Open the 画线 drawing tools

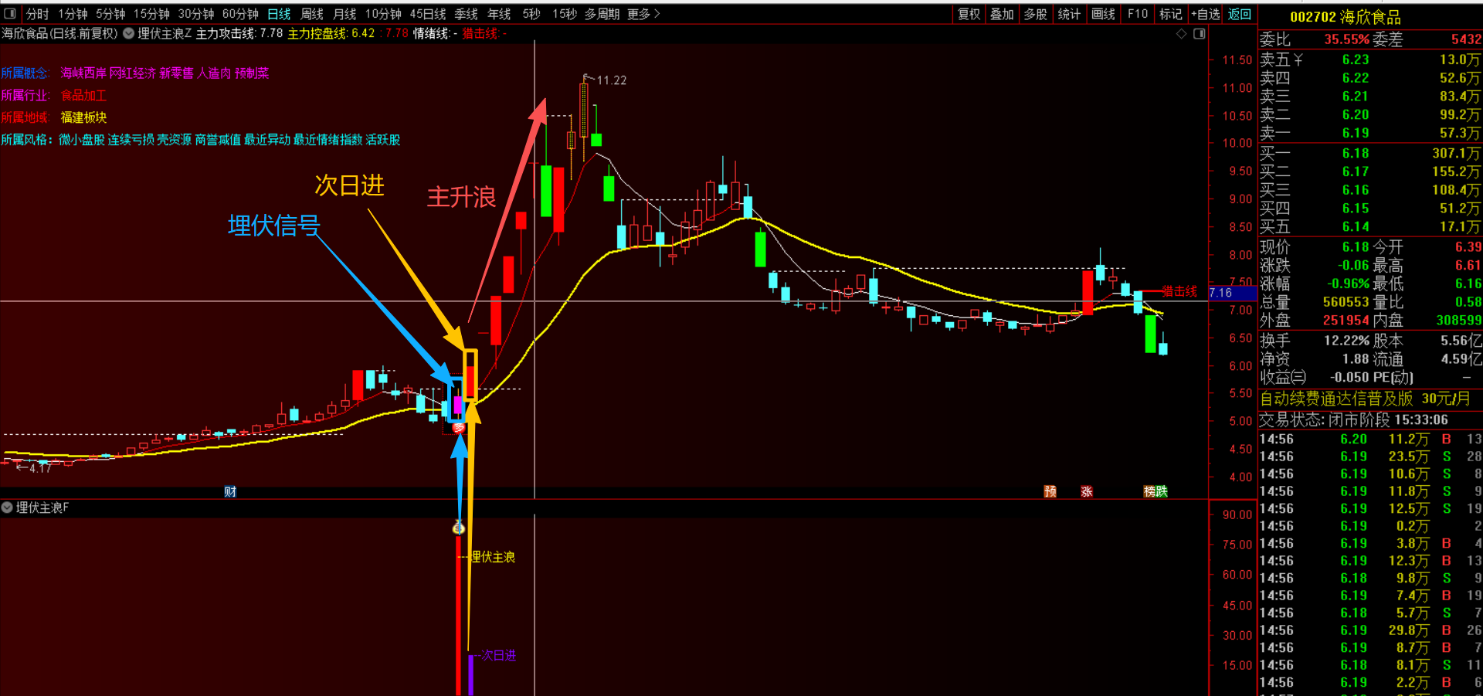[1103, 14]
